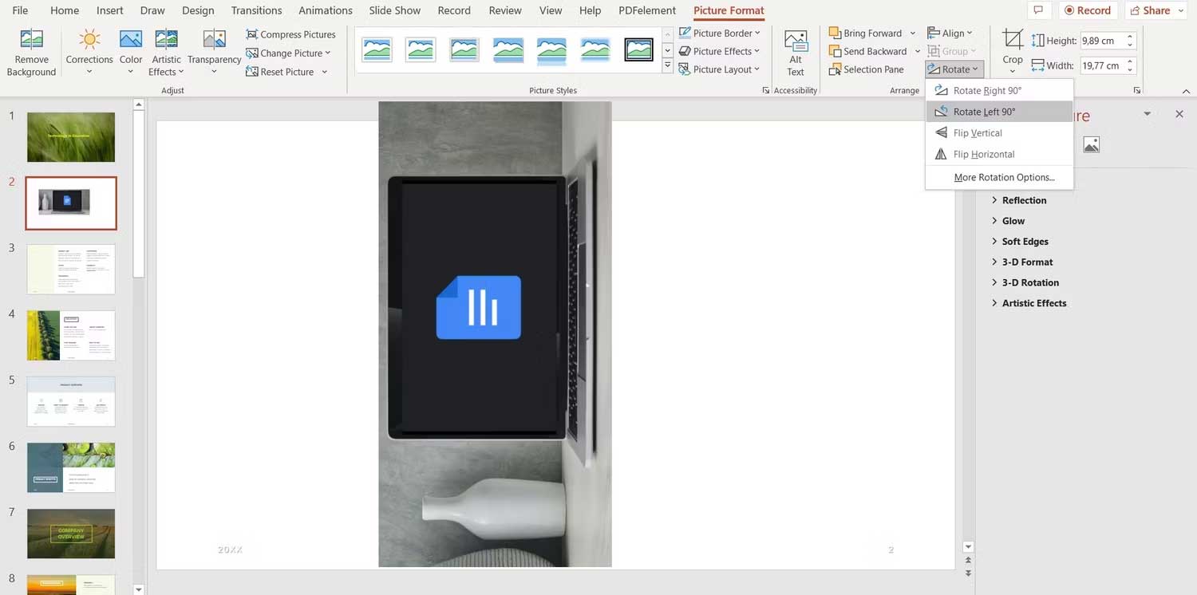Switch to the Transitions tab
Image resolution: width=1197 pixels, height=595 pixels.
256,10
